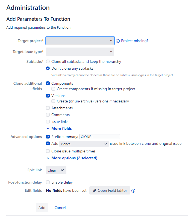Click the pencil icon on Open Field Editor
Screen dimensions: 188x218
click(x=94, y=190)
